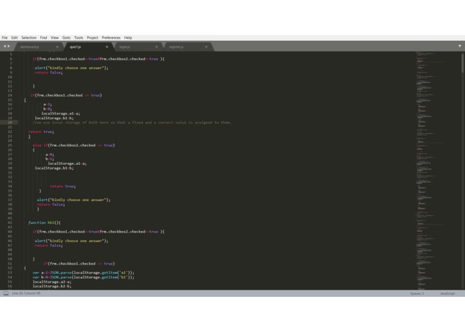Image resolution: width=465 pixels, height=331 pixels.
Task: Click alert "kindly choose one answer" on line 46
Action: click(x=72, y=241)
